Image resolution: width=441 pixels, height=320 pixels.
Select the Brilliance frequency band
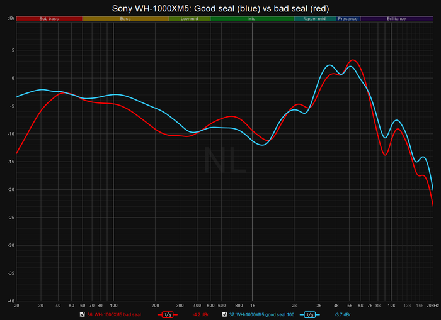tap(397, 19)
